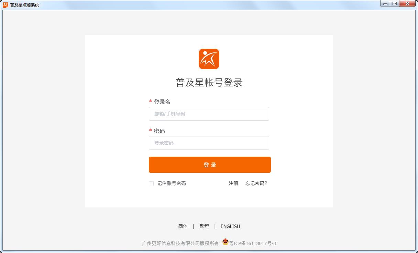Switch language to 简体

coord(183,226)
